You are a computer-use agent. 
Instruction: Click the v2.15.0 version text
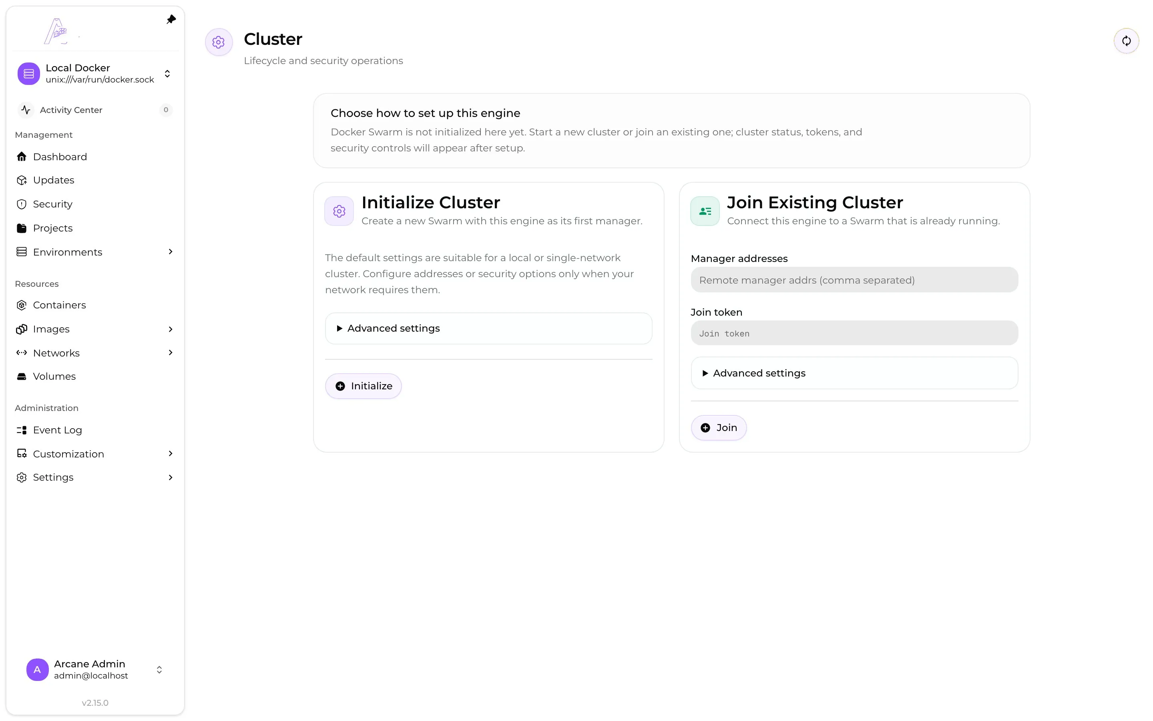[95, 703]
